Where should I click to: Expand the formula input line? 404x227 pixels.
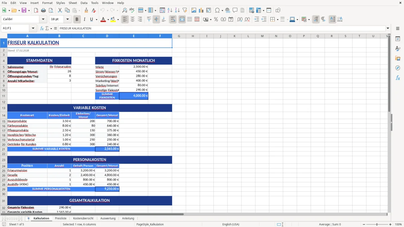click(388, 28)
